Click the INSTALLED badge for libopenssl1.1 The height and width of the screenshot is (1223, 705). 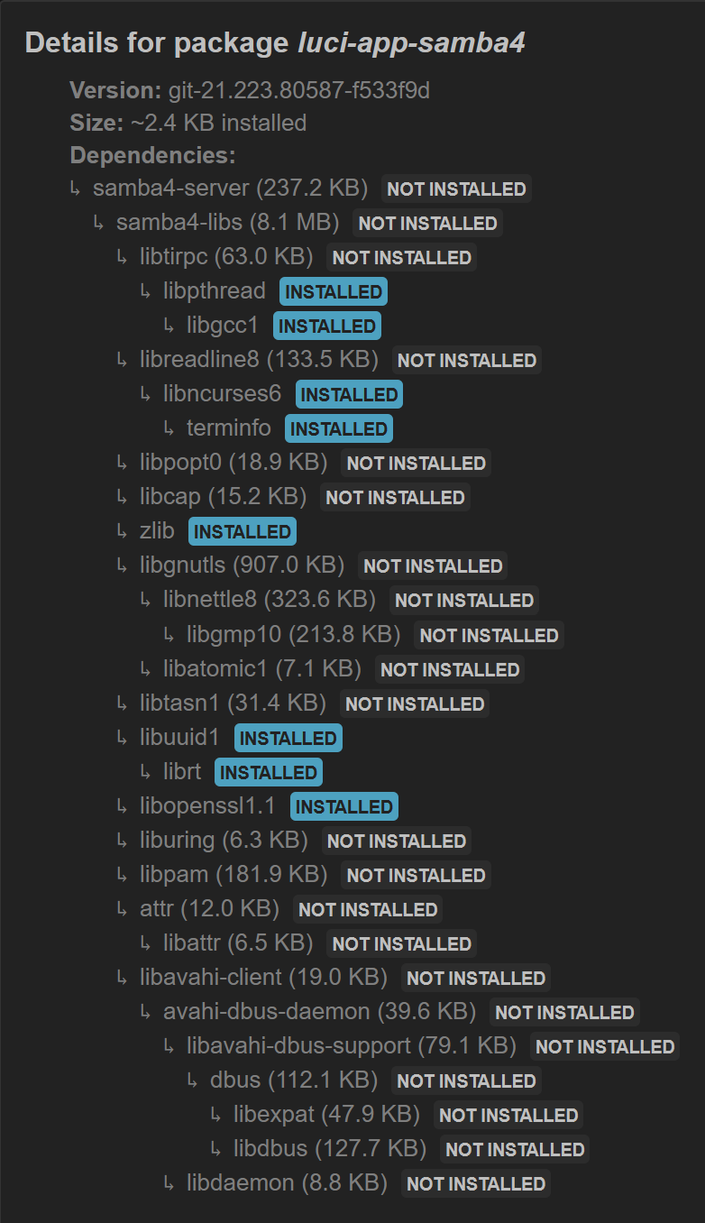[x=344, y=806]
